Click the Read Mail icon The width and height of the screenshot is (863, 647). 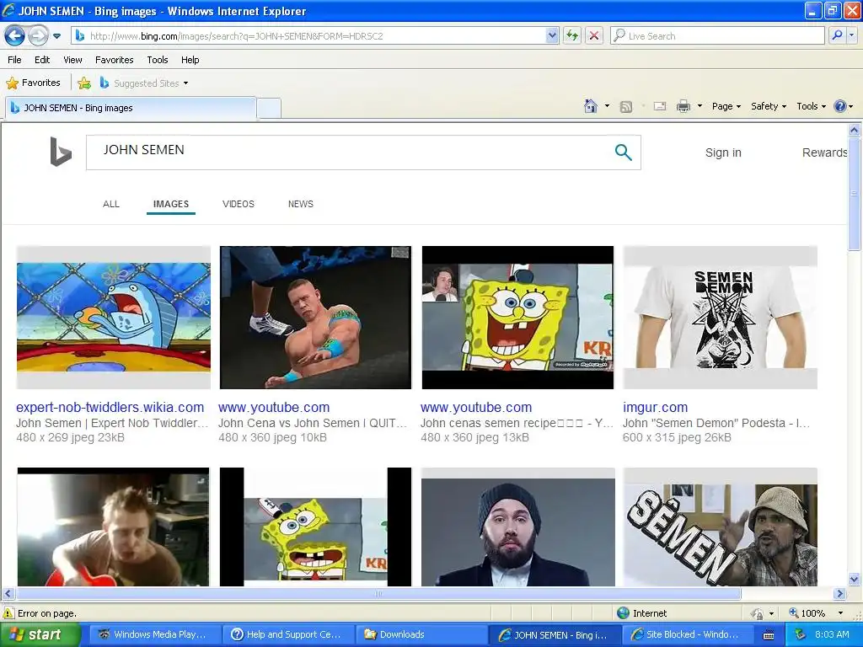(x=660, y=106)
